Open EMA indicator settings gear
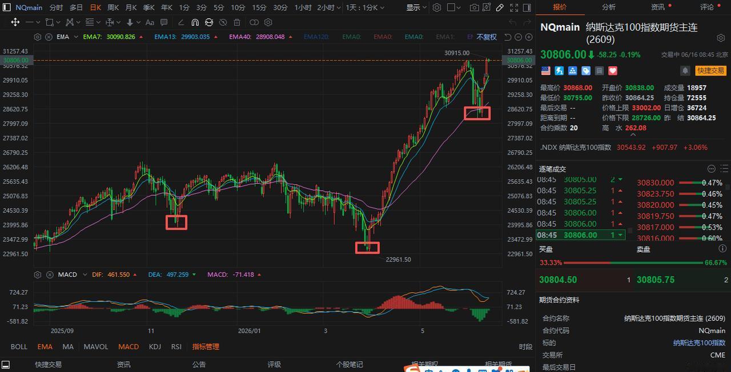This screenshot has height=372, width=731. (x=38, y=37)
